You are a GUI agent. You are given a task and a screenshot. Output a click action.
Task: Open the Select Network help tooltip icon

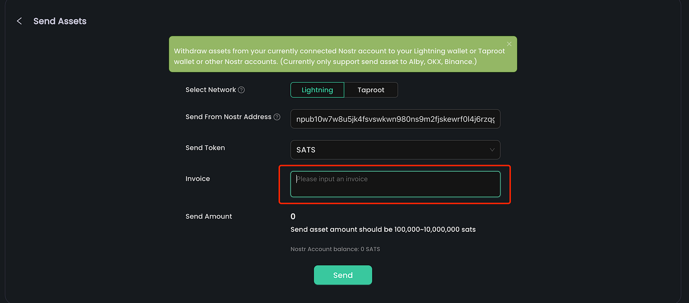pyautogui.click(x=241, y=89)
